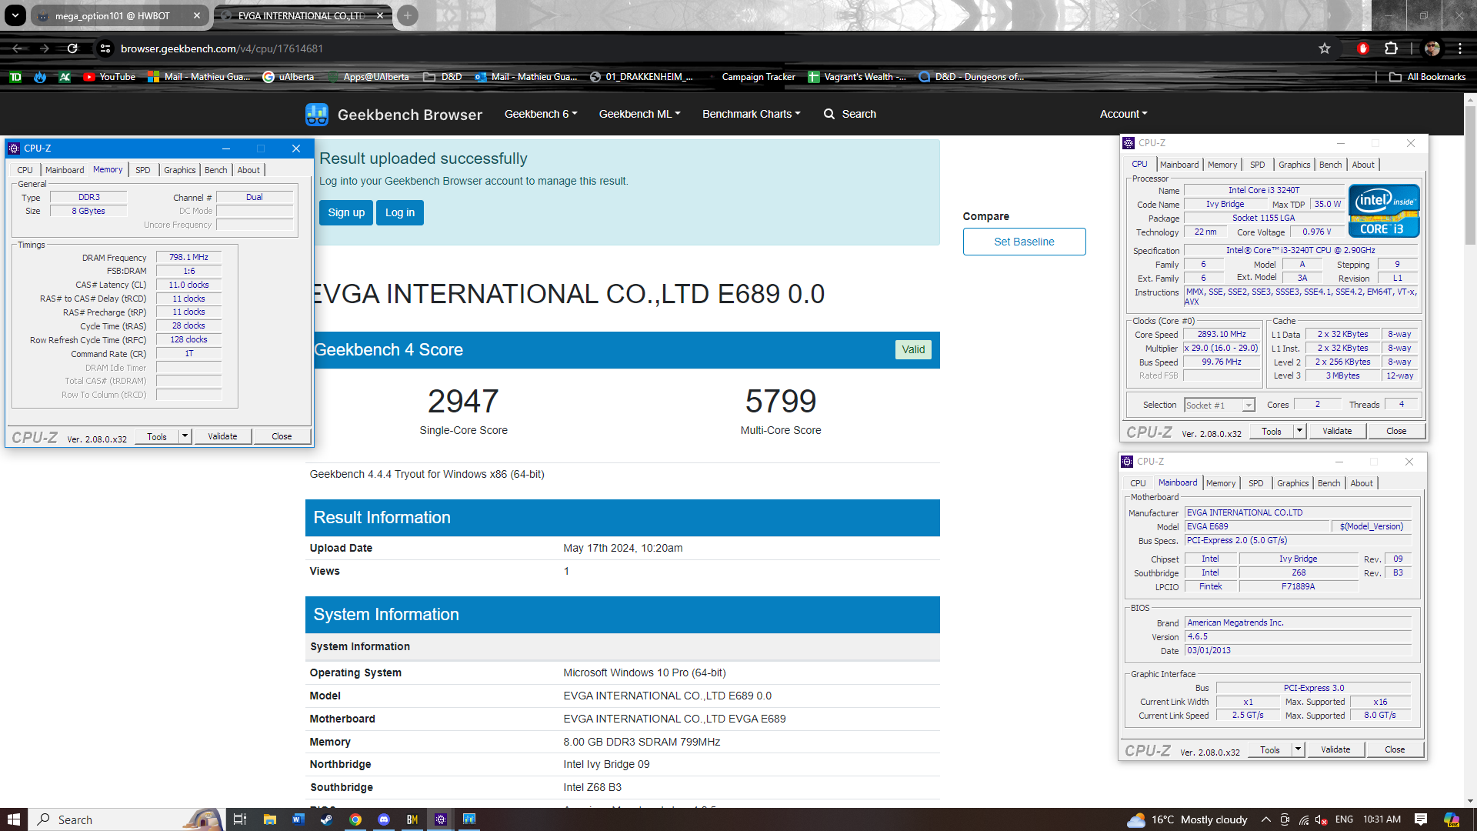This screenshot has width=1477, height=831.
Task: Open Tools dropdown arrow in CPU tab CPU-Z window
Action: tap(1299, 431)
